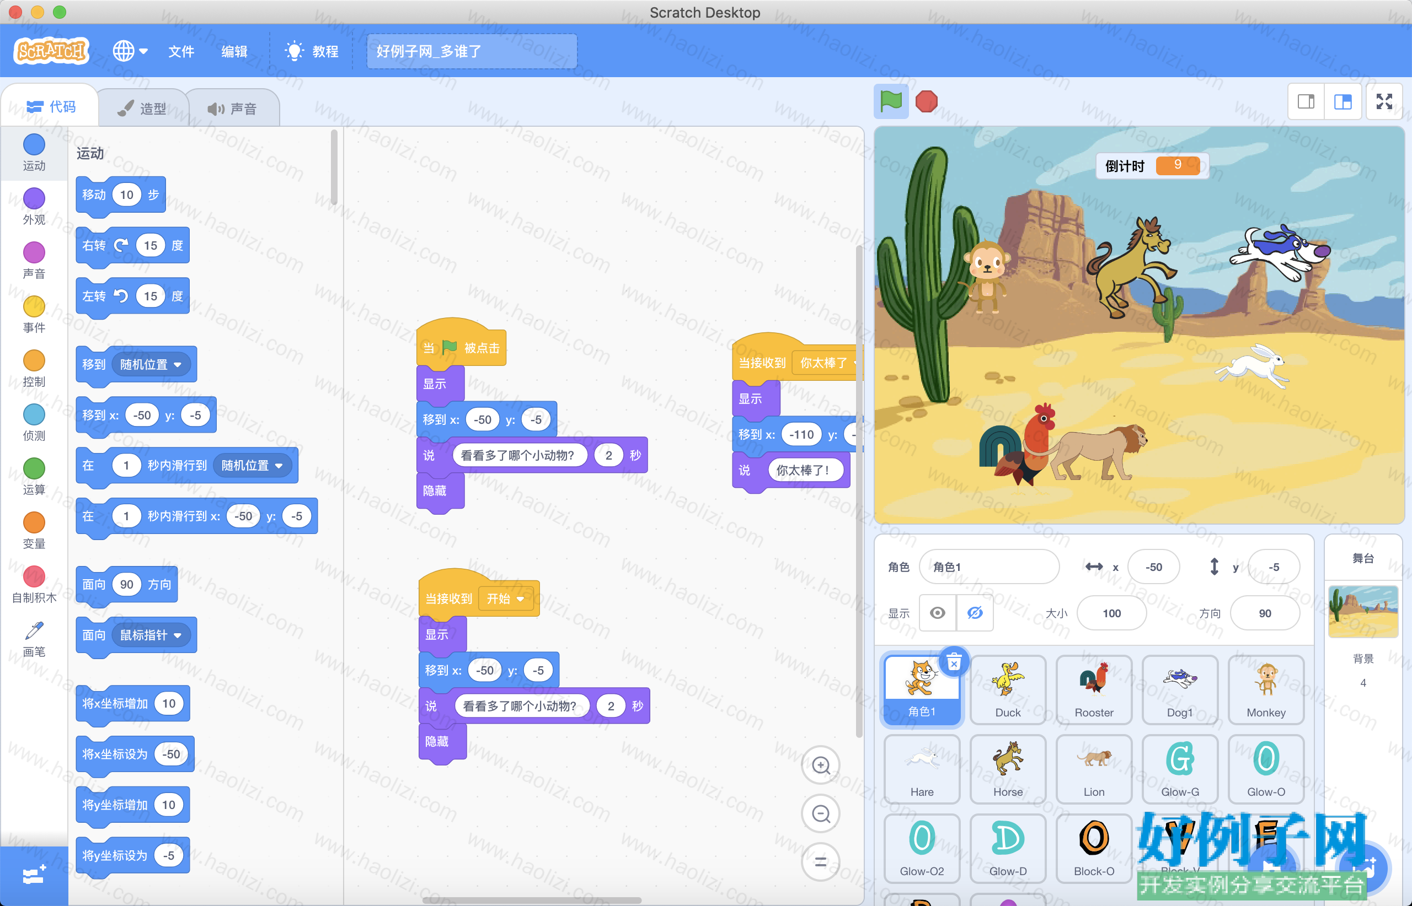
Task: Select the Lion sprite
Action: [1094, 769]
